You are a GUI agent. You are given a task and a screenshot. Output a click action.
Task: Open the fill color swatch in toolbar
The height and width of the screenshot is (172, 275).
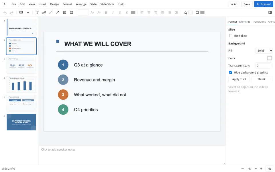click(190, 12)
